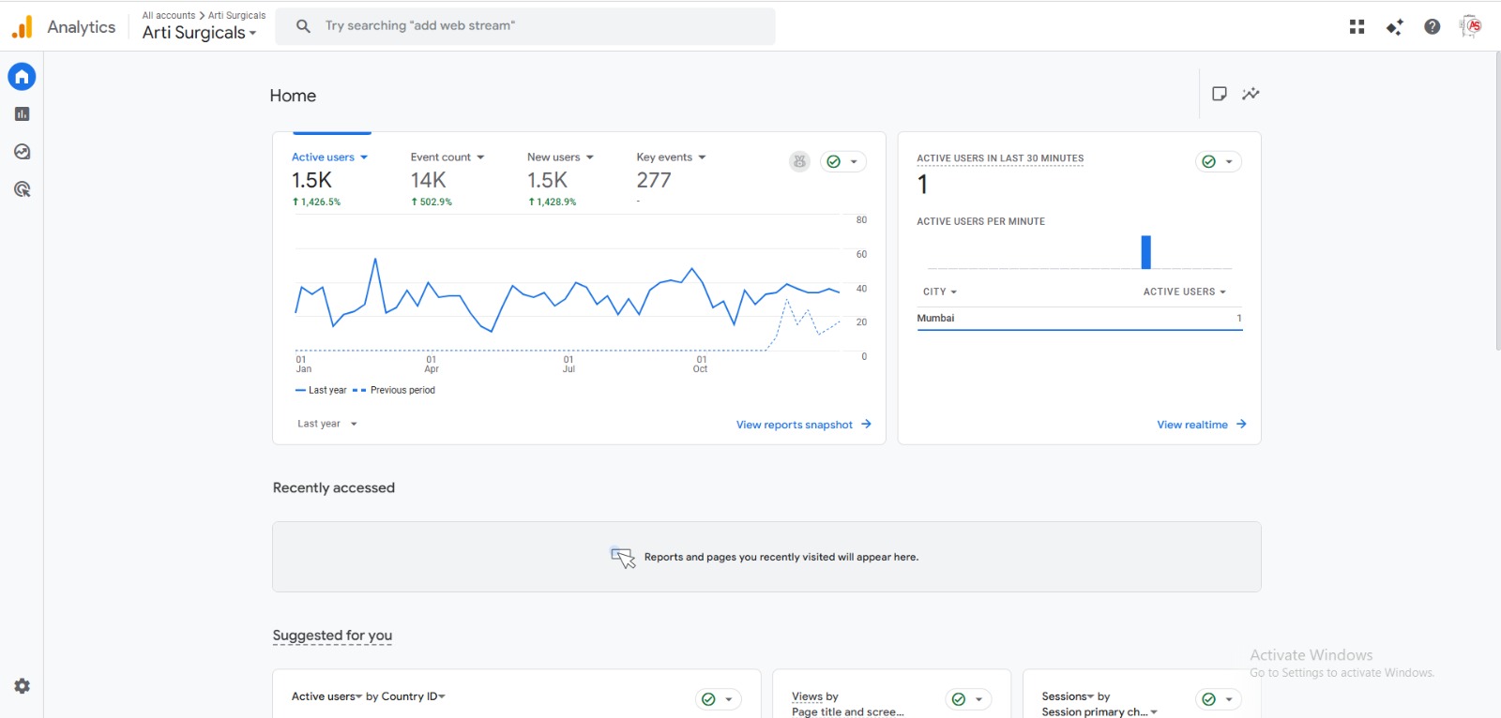The height and width of the screenshot is (718, 1501).
Task: Change the Country ID dimension dropdown
Action: click(414, 696)
